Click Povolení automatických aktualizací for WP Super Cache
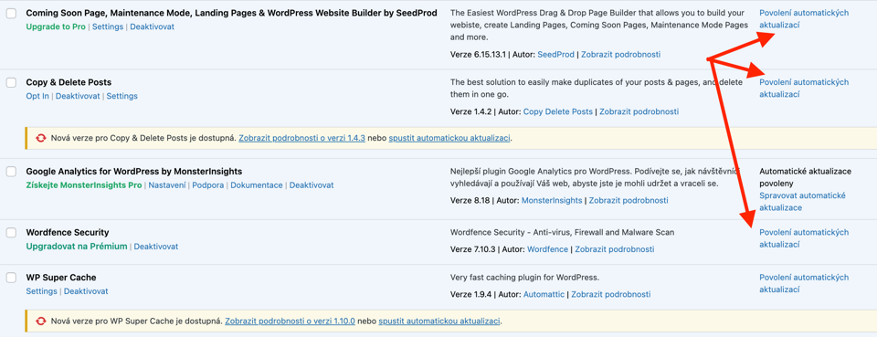The height and width of the screenshot is (337, 877). (x=804, y=283)
